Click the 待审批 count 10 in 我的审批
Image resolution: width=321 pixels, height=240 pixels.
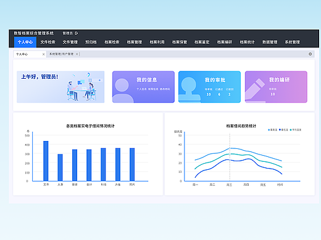pyautogui.click(x=209, y=94)
